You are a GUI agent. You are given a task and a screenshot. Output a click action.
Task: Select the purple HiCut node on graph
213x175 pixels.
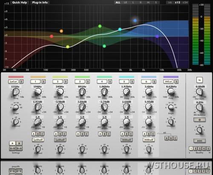pyautogui.click(x=157, y=36)
